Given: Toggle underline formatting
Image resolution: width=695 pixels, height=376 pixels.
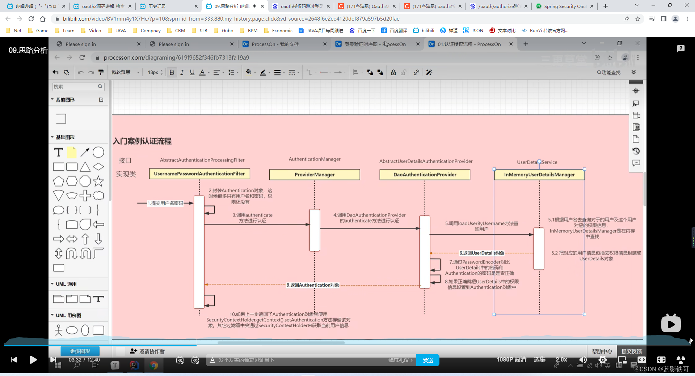Looking at the screenshot, I should (192, 72).
